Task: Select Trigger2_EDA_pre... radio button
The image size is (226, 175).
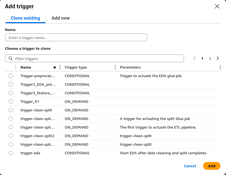Action: click(11, 84)
